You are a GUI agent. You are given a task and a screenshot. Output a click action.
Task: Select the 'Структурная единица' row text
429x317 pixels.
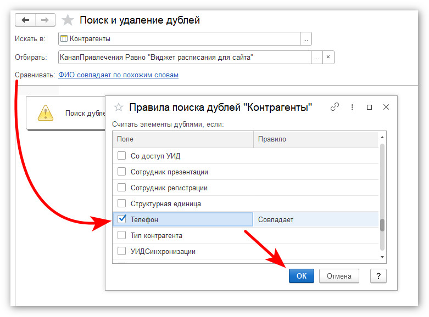pyautogui.click(x=166, y=203)
